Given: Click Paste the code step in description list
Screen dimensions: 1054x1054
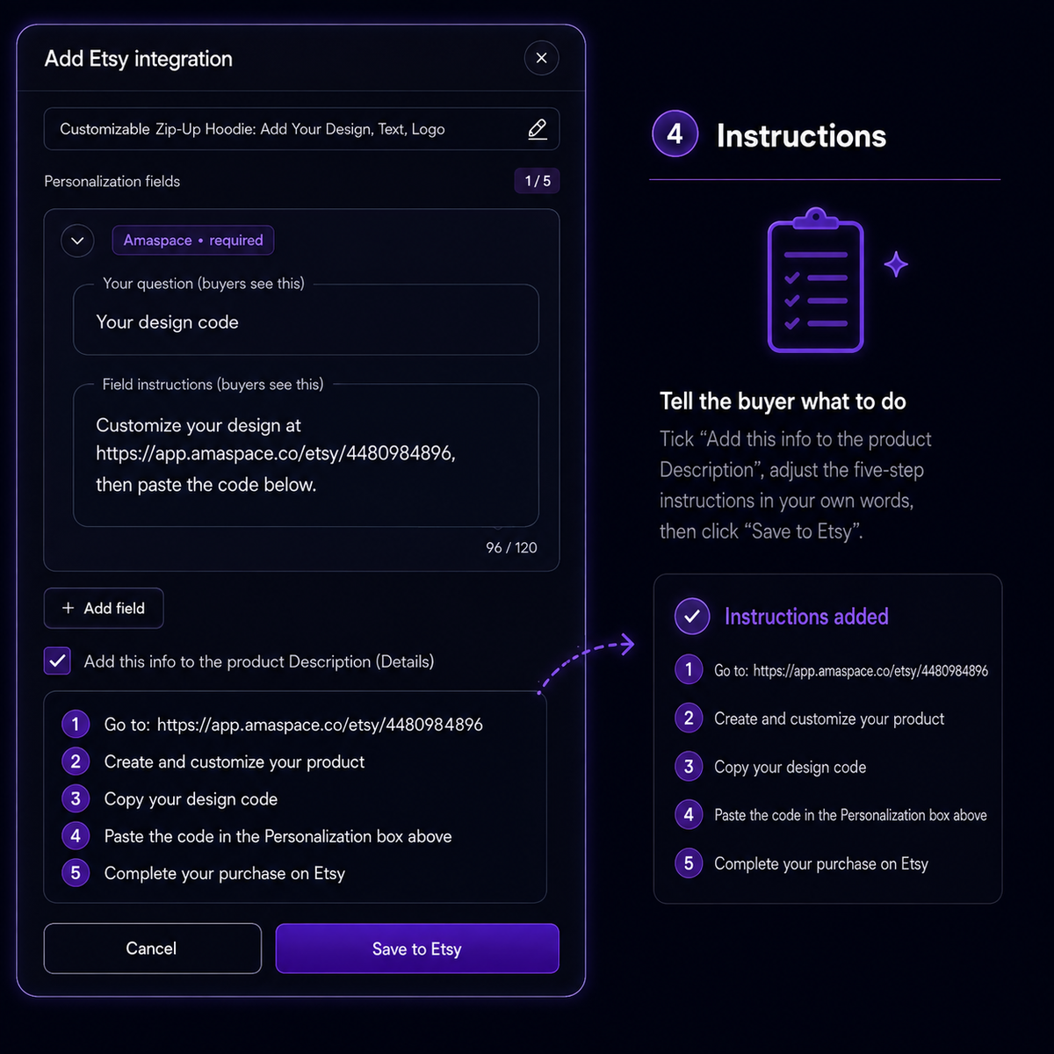Looking at the screenshot, I should pos(278,836).
